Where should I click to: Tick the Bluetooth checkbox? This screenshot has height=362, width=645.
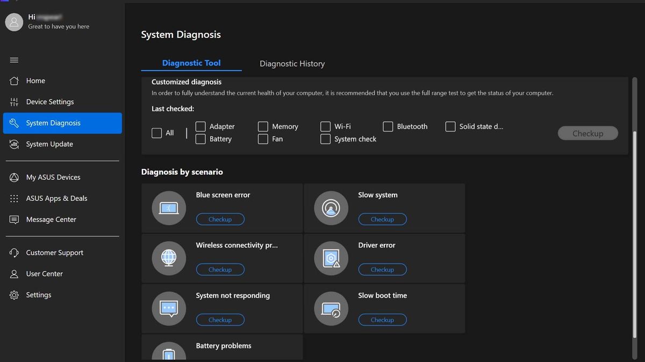click(388, 127)
